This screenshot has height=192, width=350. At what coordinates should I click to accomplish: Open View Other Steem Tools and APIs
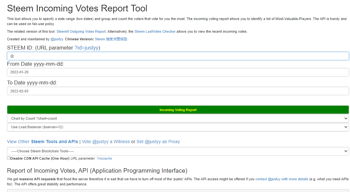click(x=42, y=142)
